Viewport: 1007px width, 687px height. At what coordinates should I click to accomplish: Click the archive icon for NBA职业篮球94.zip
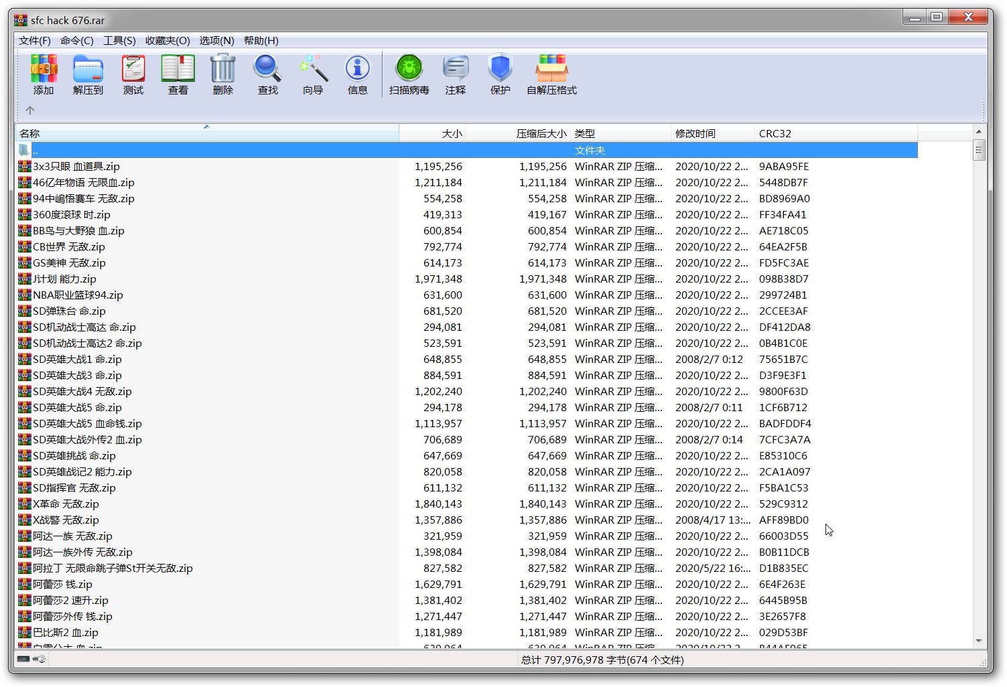[25, 295]
